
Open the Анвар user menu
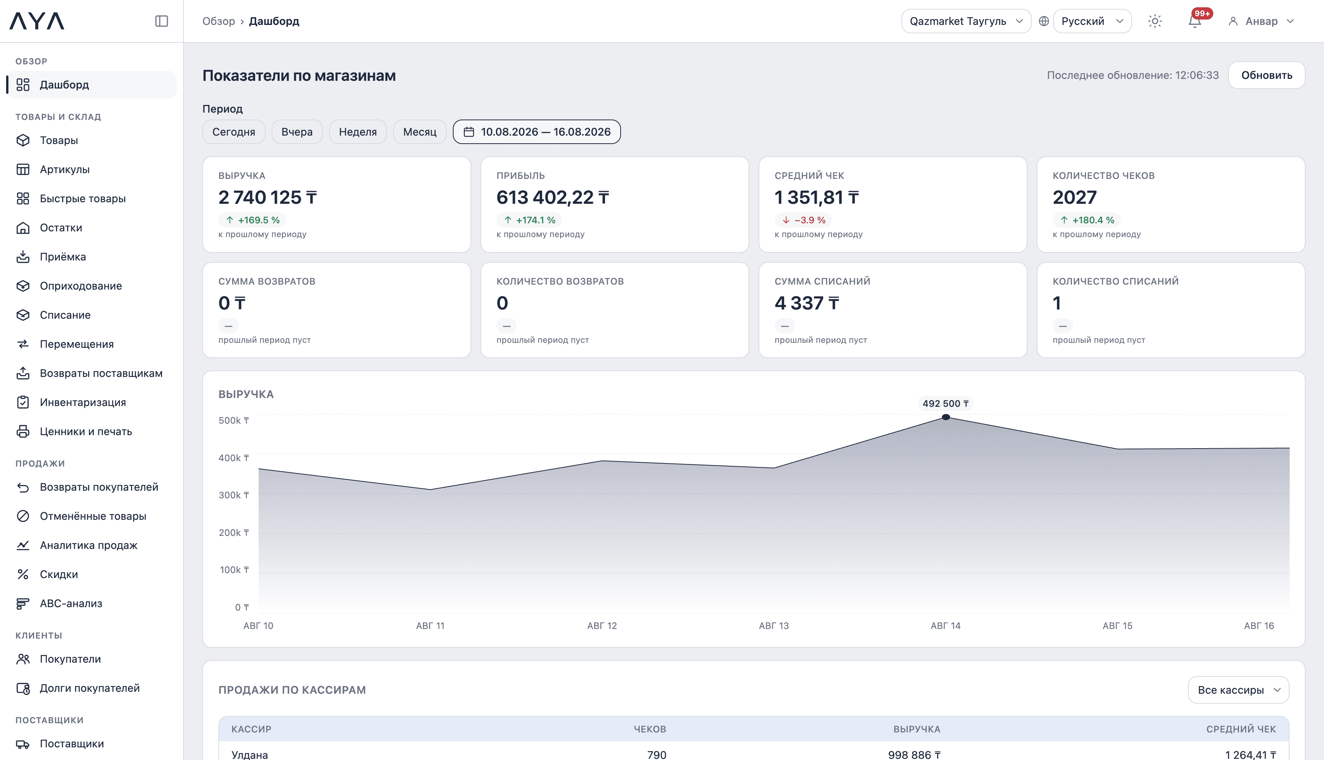click(x=1261, y=21)
